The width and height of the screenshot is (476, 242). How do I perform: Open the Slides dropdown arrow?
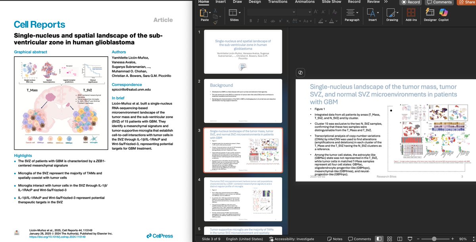point(240,13)
